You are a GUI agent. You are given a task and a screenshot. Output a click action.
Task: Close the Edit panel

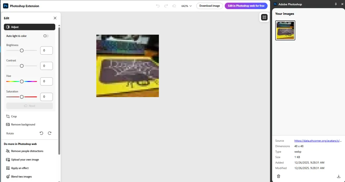[55, 18]
